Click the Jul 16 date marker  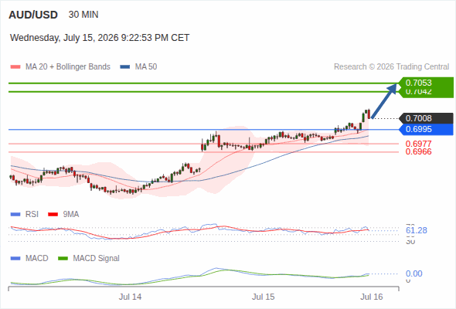click(x=372, y=297)
